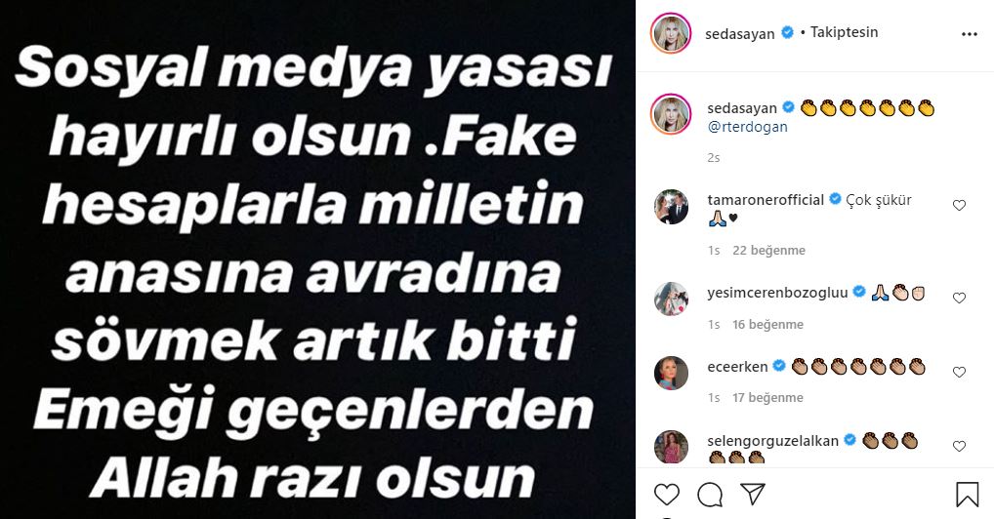
Task: Open the @rterdogan mention link
Action: coord(747,127)
